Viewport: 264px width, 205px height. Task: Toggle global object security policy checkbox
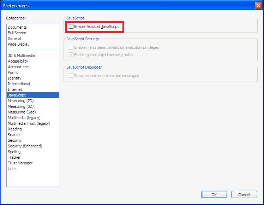pyautogui.click(x=71, y=55)
